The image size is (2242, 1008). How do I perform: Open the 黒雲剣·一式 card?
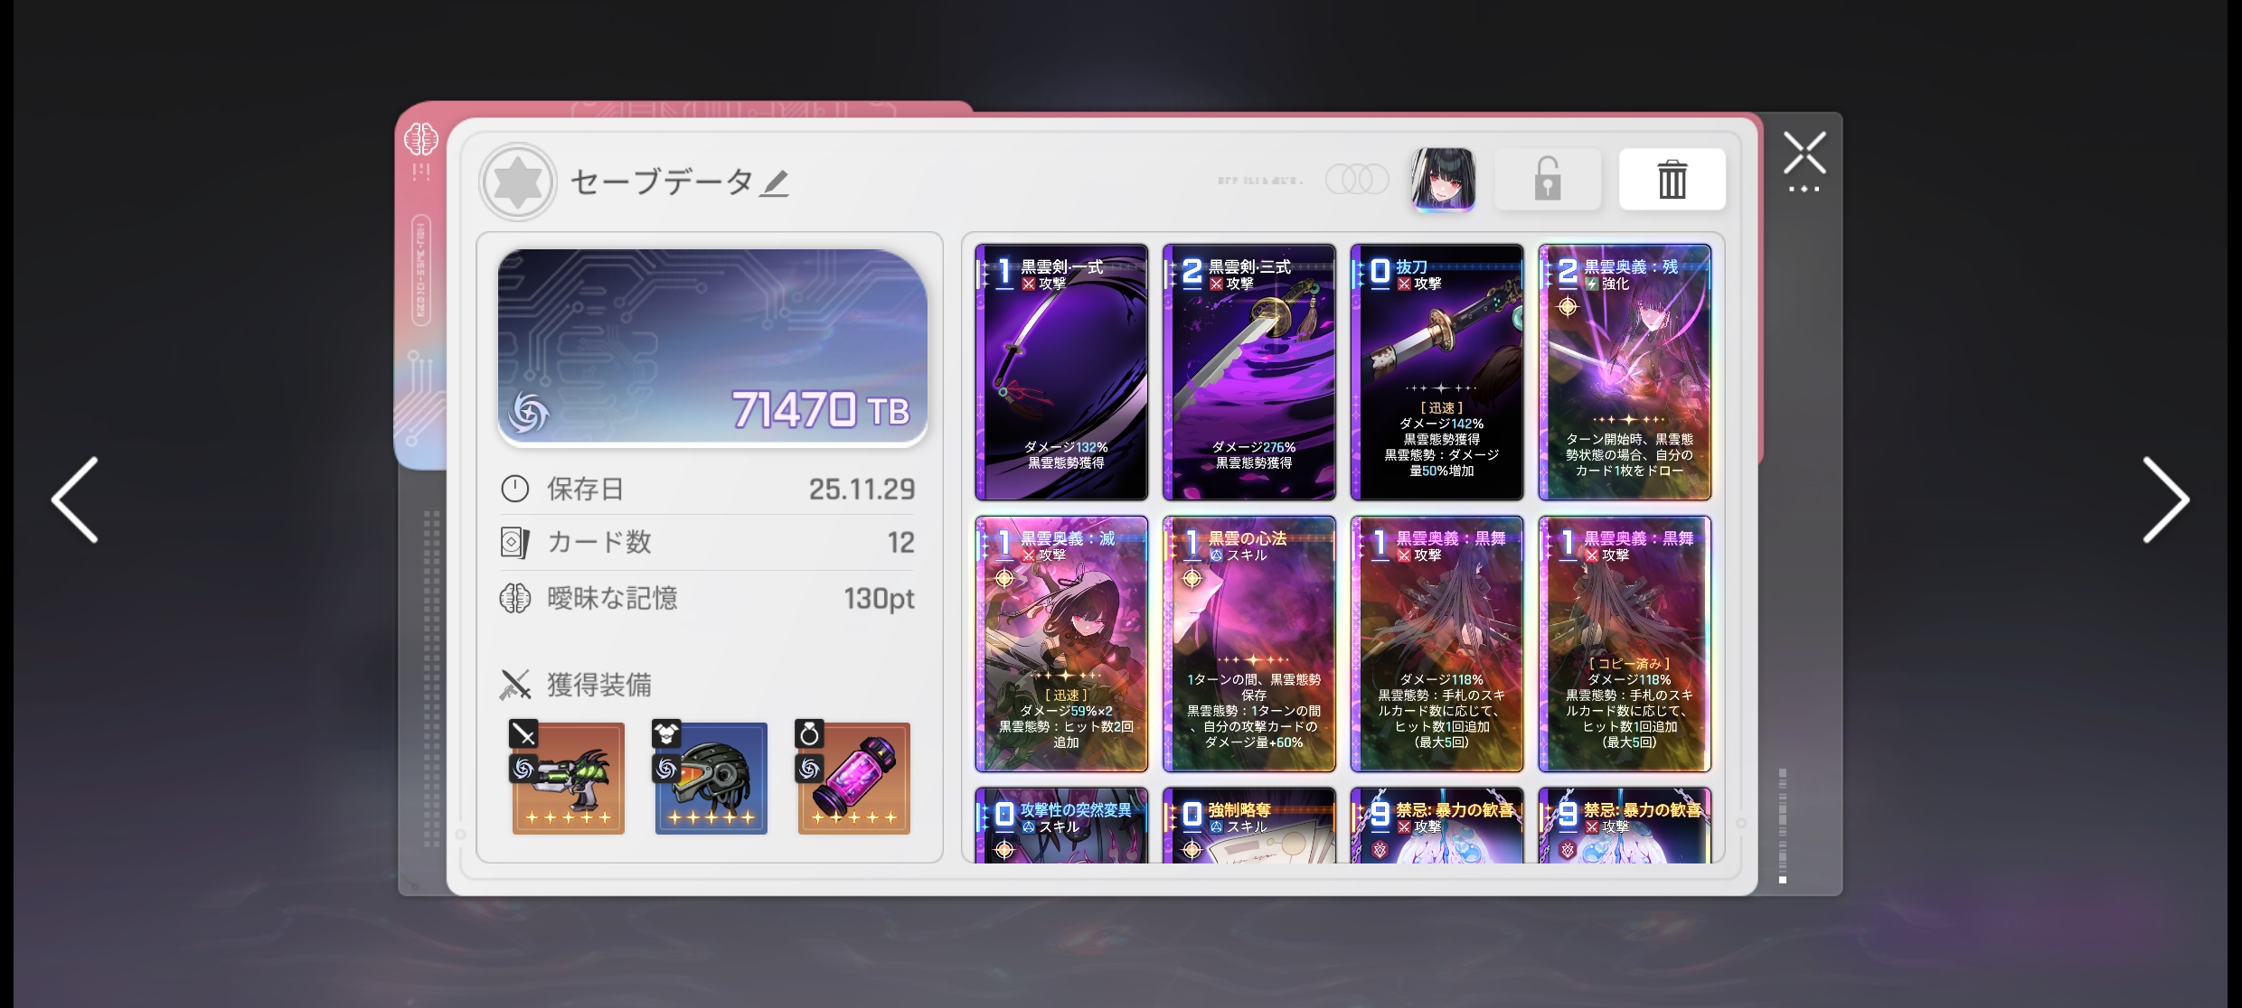pyautogui.click(x=1061, y=372)
